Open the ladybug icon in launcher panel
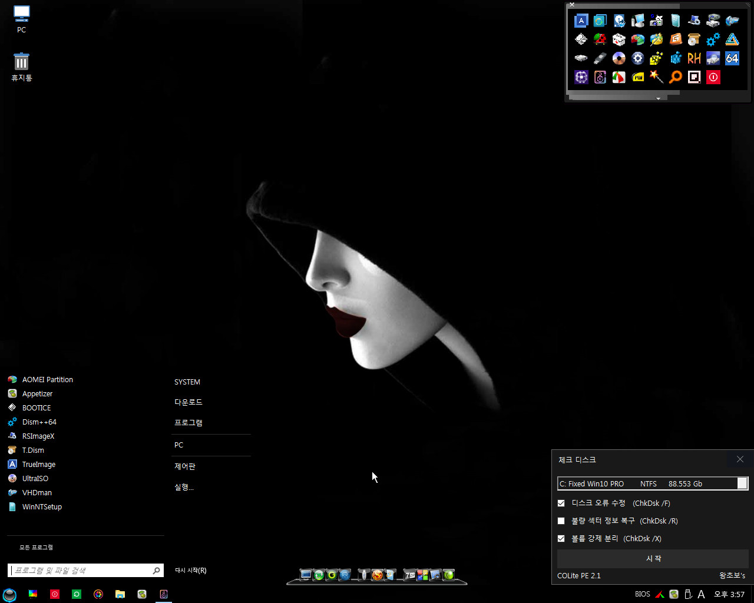 600,39
